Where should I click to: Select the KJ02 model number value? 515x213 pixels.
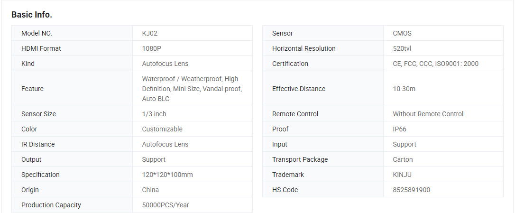click(x=150, y=33)
